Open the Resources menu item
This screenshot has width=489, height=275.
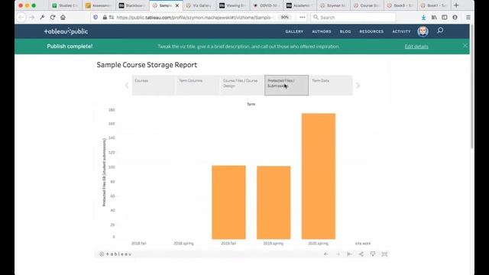(x=371, y=31)
